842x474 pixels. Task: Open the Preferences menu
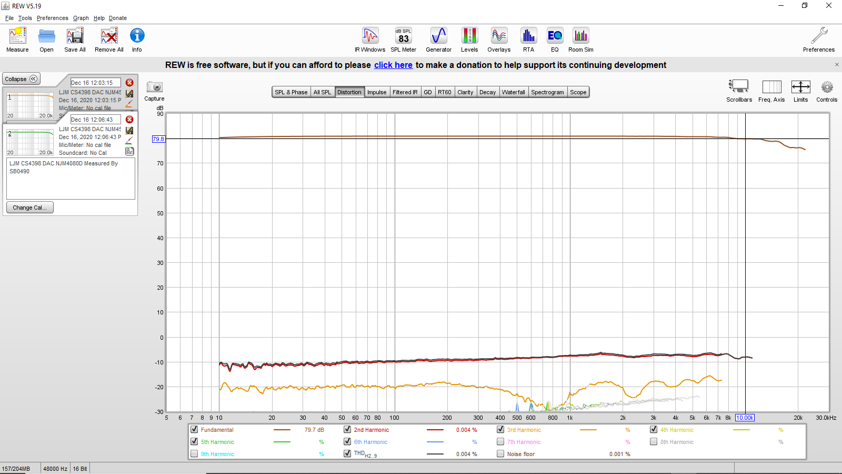(x=53, y=18)
